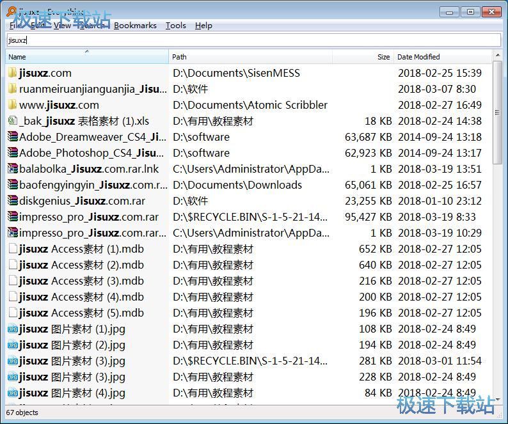This screenshot has width=508, height=424.
Task: Click the vertical scrollbar down arrow
Action: pyautogui.click(x=498, y=399)
